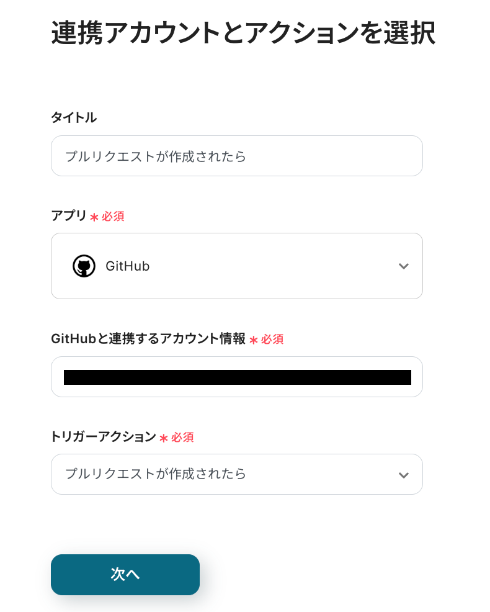Click the red asterisk next to アプリ
This screenshot has width=490, height=612.
pos(94,217)
